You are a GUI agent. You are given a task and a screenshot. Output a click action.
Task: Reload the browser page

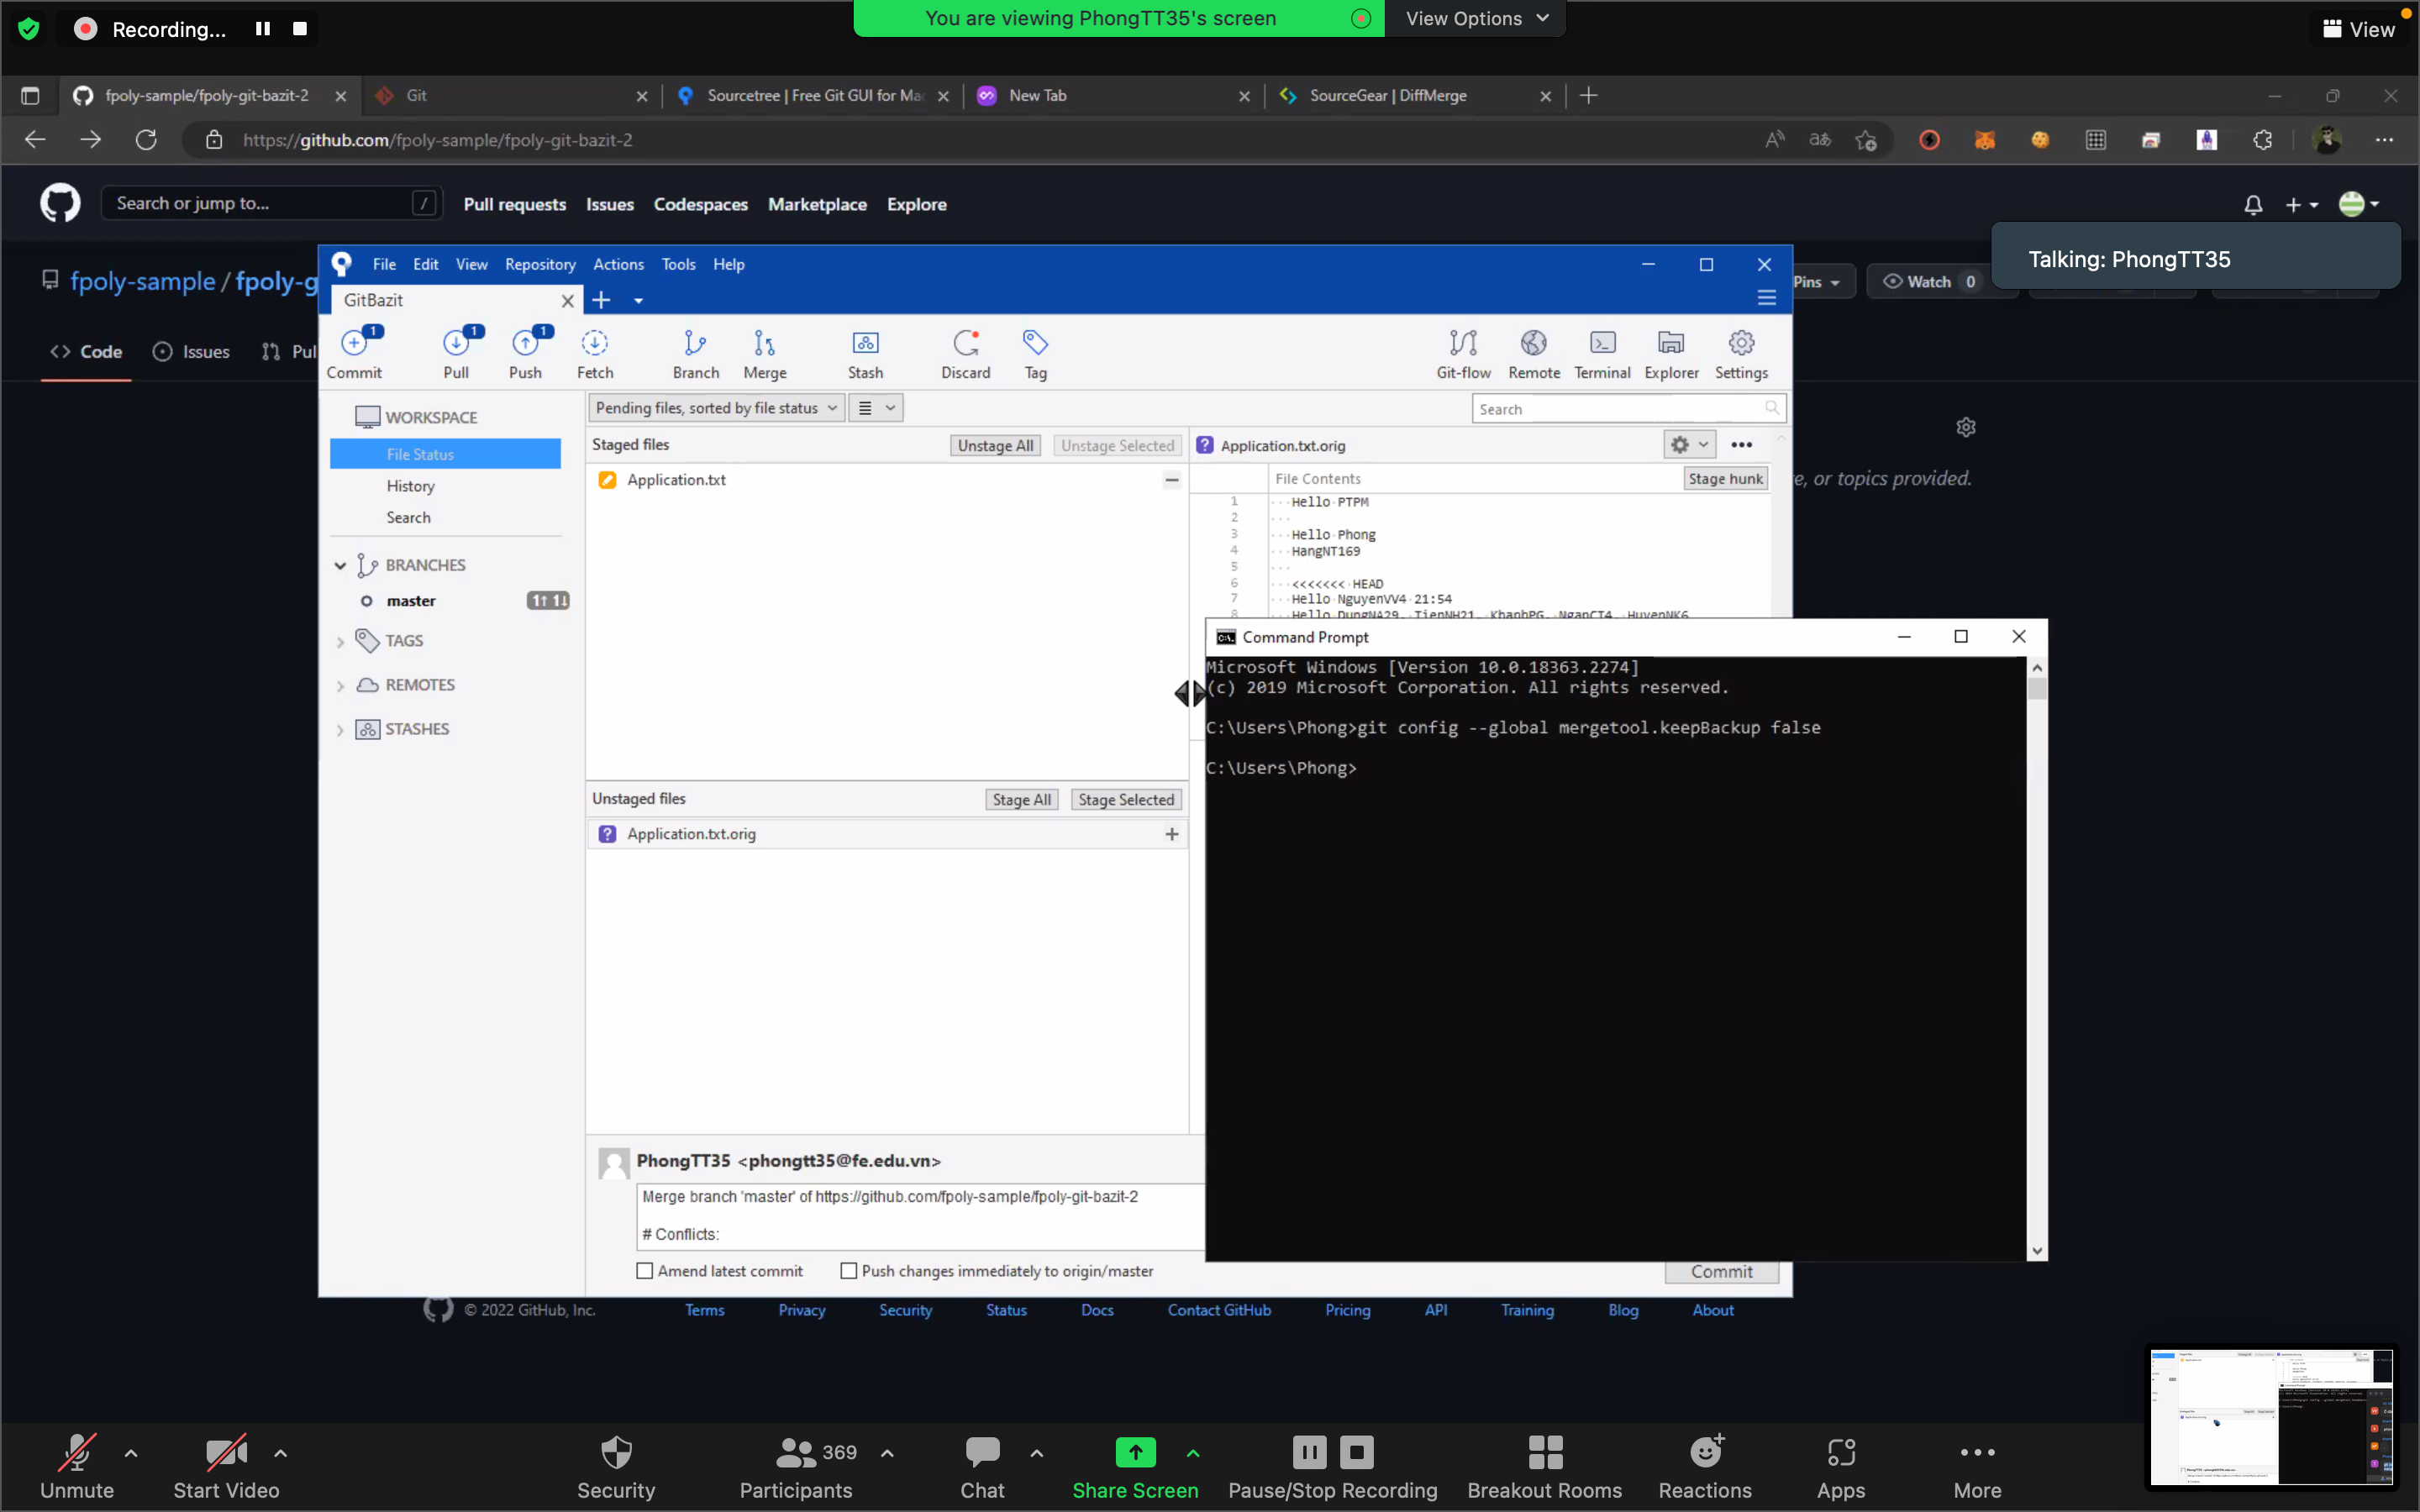pyautogui.click(x=146, y=140)
